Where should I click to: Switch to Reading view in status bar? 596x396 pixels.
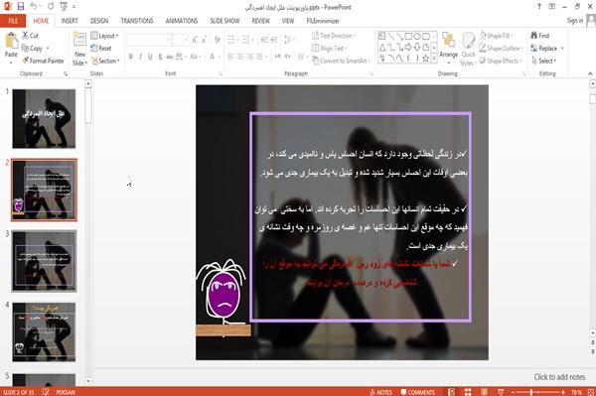click(485, 392)
